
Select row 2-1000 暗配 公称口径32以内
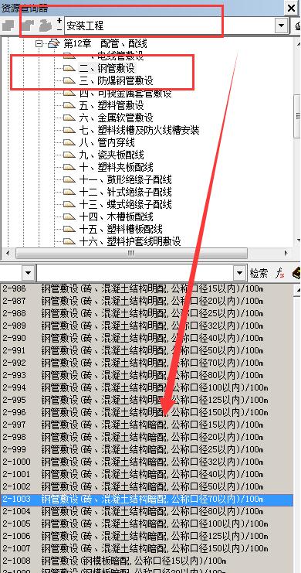tap(147, 462)
